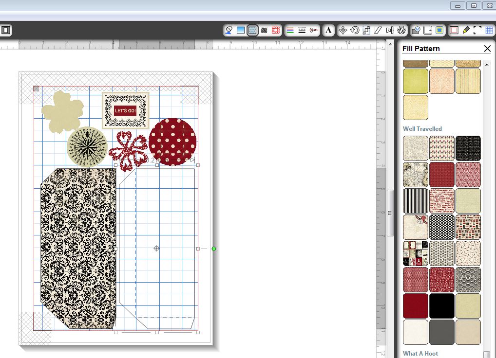Click the yellow pencil toolbar icon
This screenshot has height=358, width=496.
tap(466, 30)
